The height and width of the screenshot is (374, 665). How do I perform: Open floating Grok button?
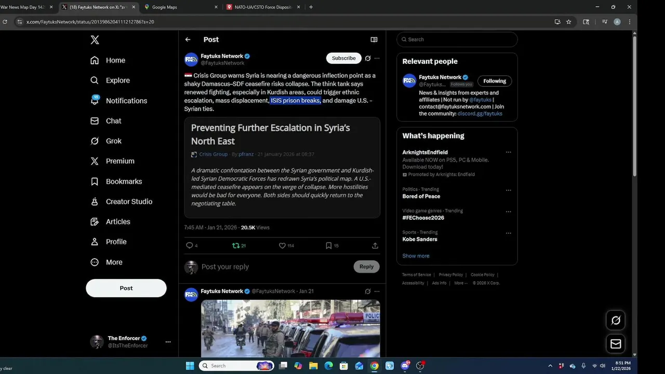616,320
